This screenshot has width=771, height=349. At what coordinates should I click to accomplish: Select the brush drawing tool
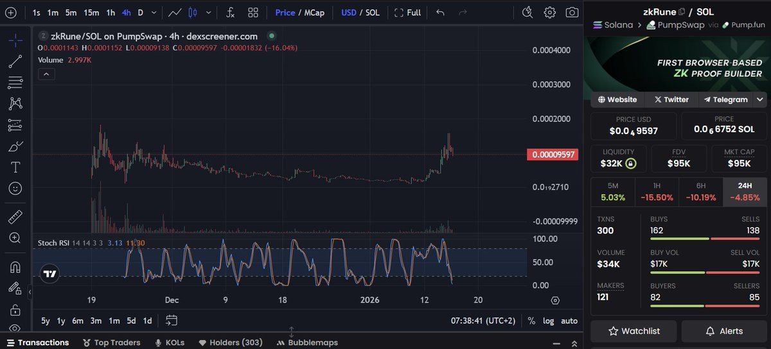tap(15, 146)
